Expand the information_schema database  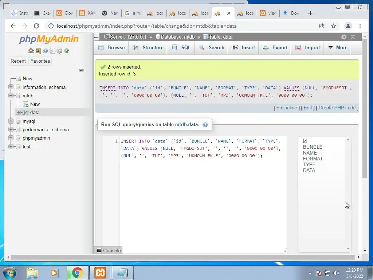(11, 87)
